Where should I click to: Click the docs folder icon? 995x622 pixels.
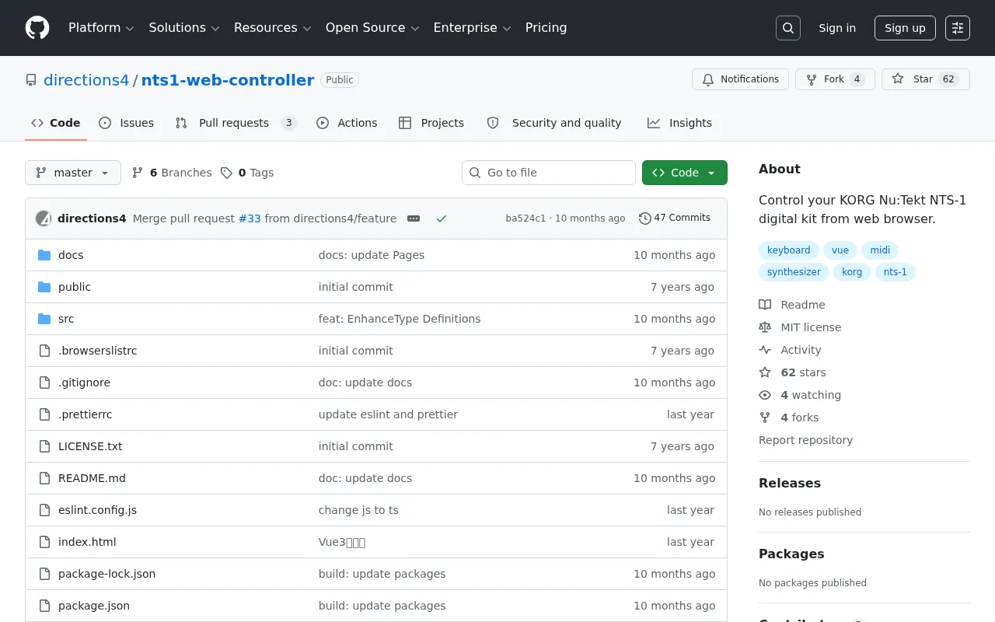coord(44,255)
